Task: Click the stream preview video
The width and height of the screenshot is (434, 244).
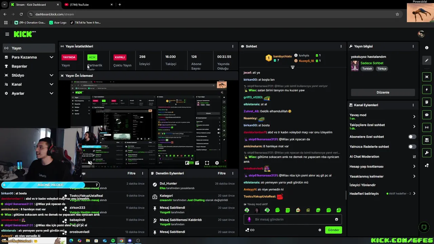Action: click(149, 124)
